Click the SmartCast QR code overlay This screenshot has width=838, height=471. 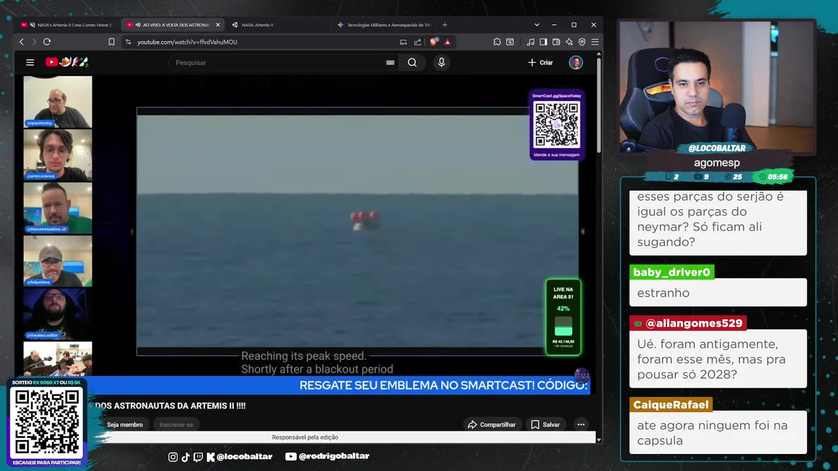(x=556, y=125)
